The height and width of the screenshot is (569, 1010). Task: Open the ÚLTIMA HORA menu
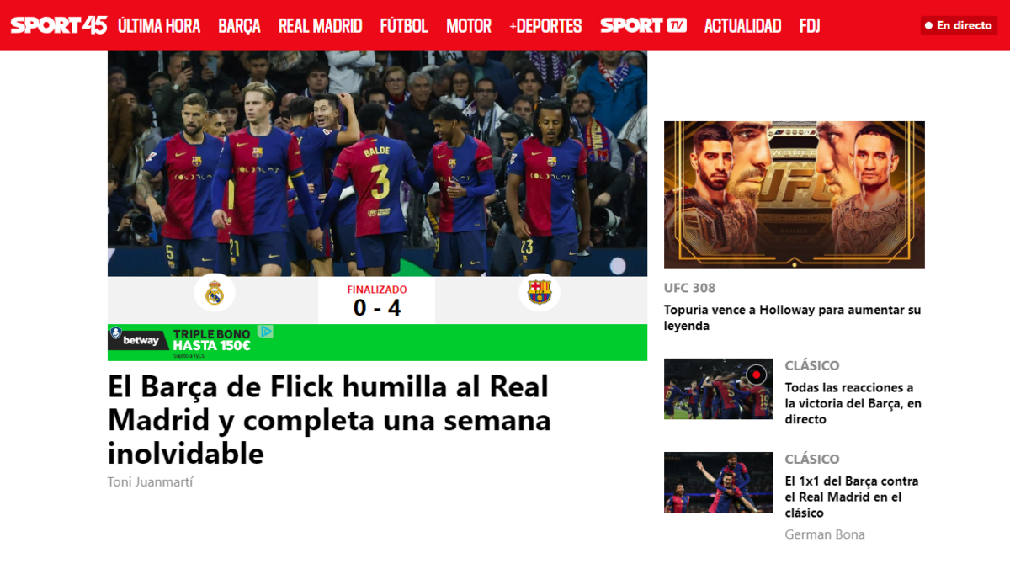[159, 26]
